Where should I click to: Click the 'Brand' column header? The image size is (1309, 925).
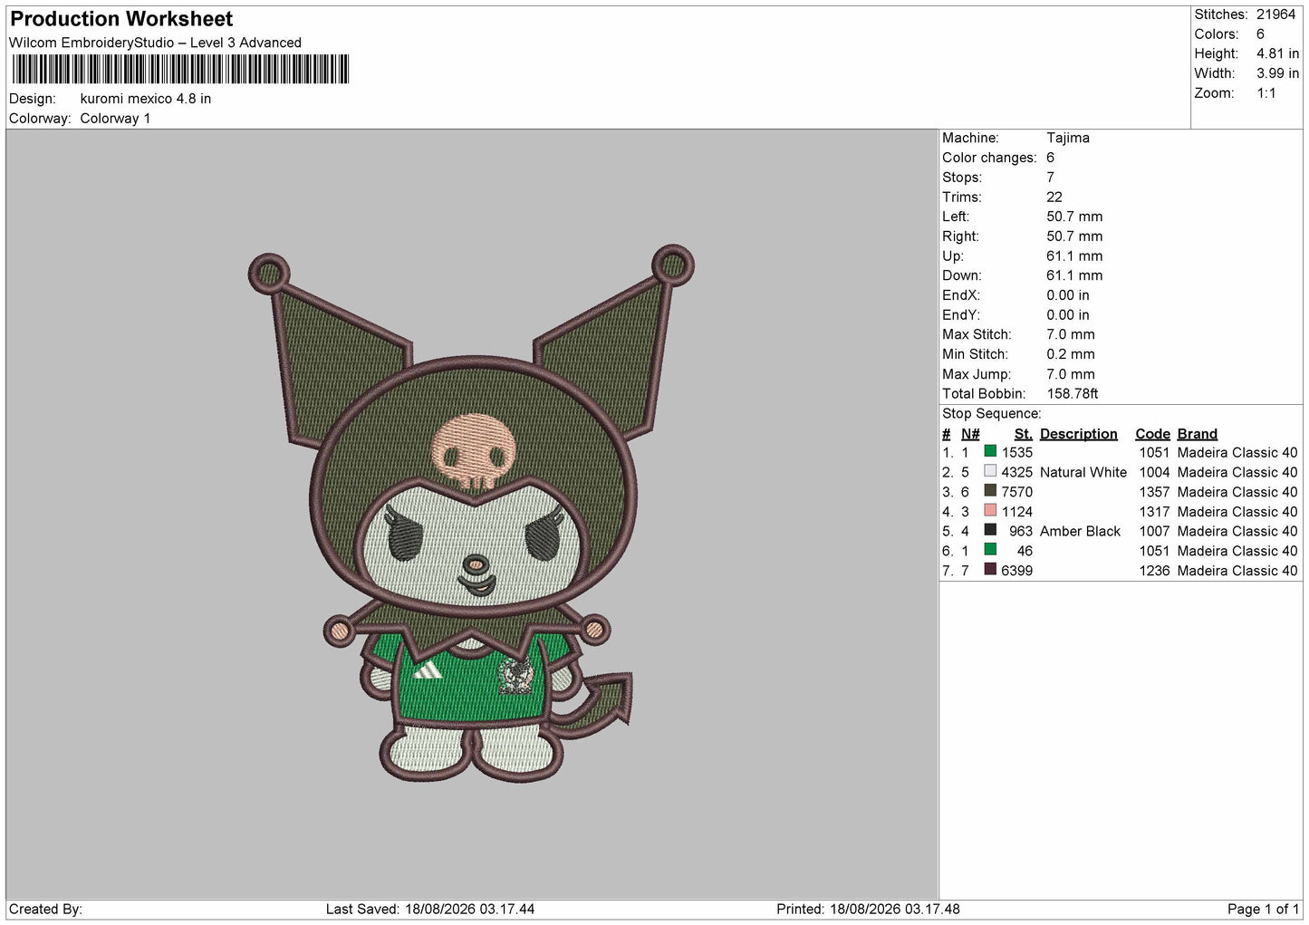[1197, 434]
